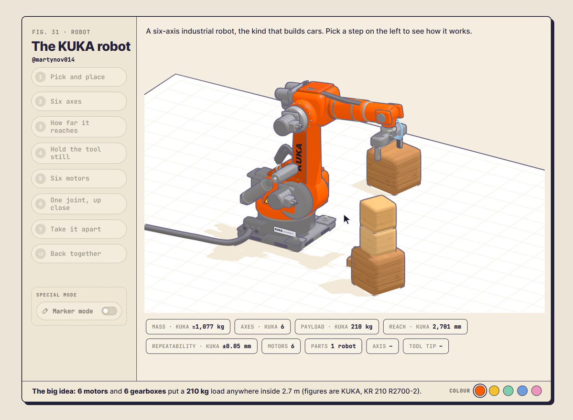Click the stacked light wooden blocks
573x420 pixels.
click(x=378, y=224)
